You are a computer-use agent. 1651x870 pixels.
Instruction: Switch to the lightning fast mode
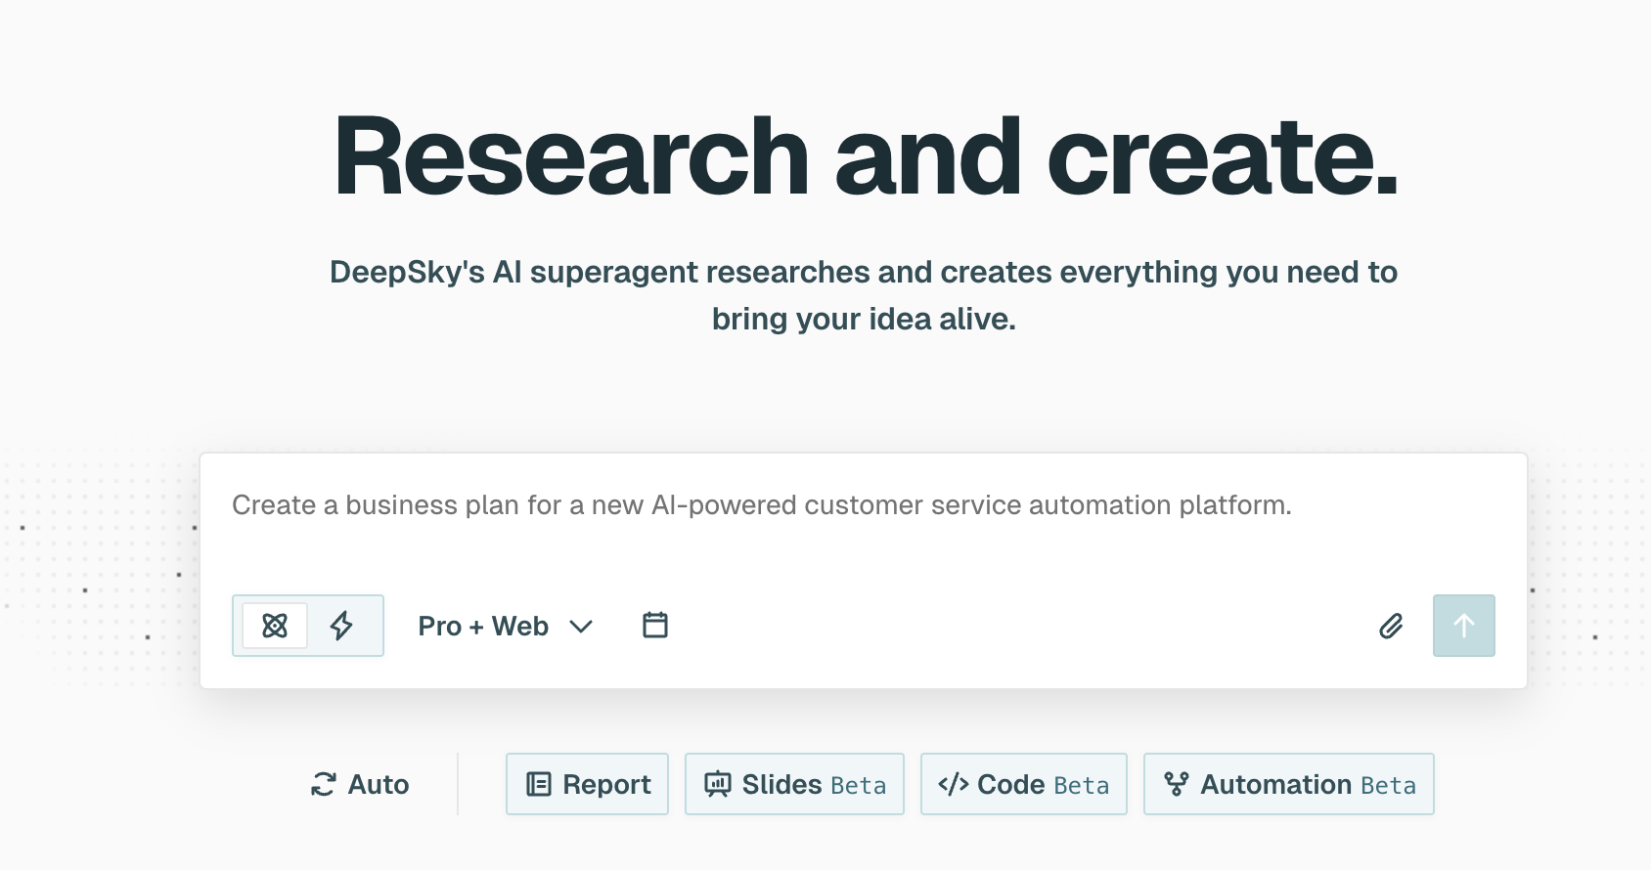coord(341,626)
